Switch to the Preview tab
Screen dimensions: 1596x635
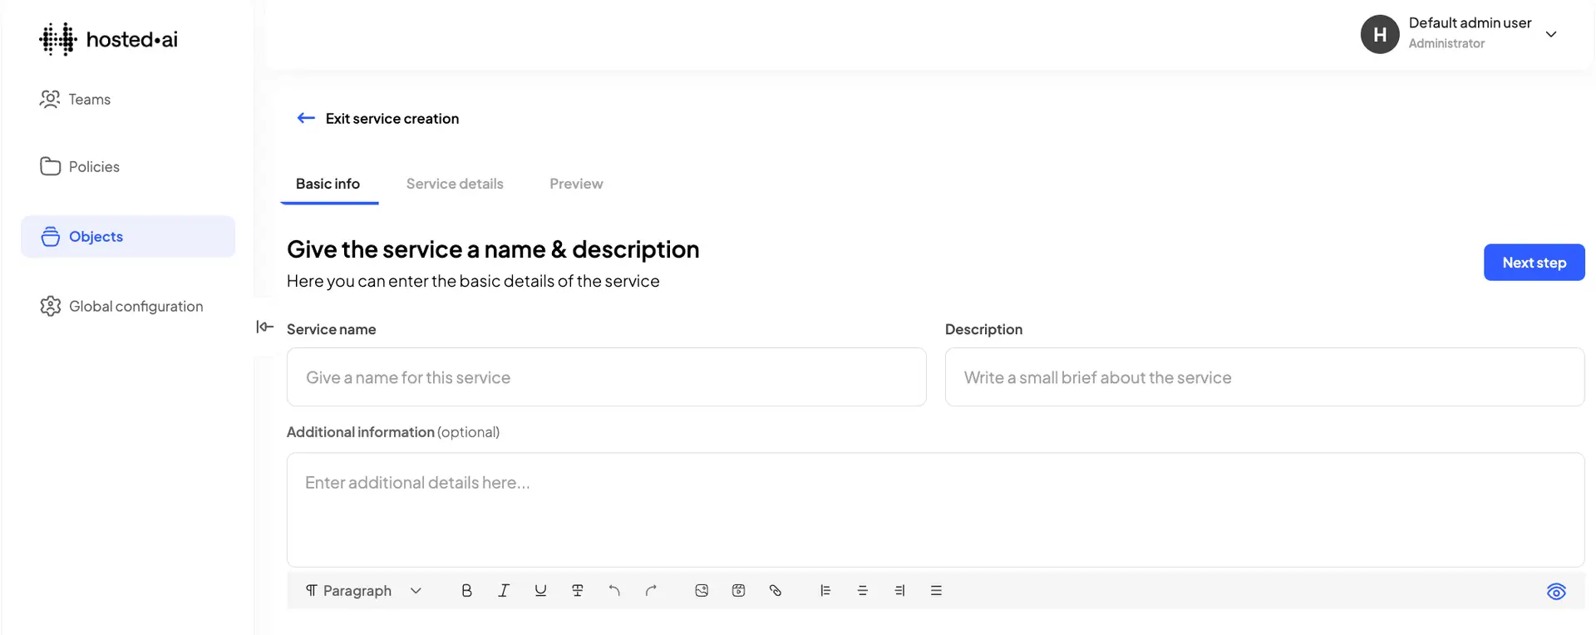coord(576,184)
